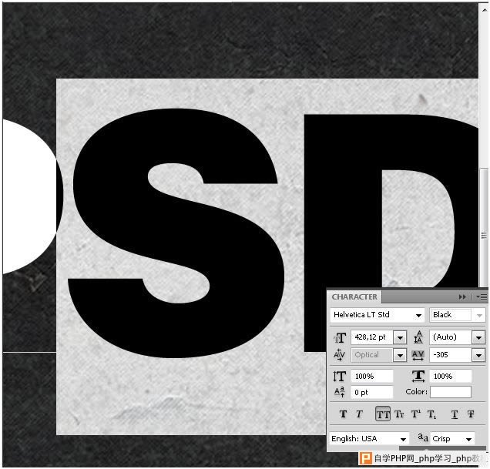
Task: Click the font size icon
Action: tap(340, 337)
